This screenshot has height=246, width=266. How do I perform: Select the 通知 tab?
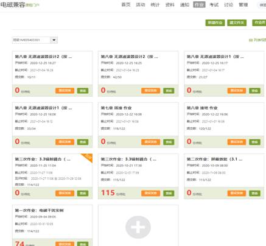[x=184, y=5]
